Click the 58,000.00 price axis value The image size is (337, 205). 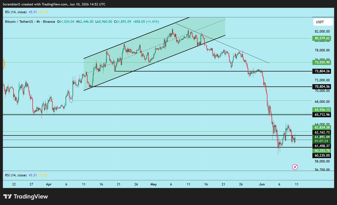click(x=322, y=161)
